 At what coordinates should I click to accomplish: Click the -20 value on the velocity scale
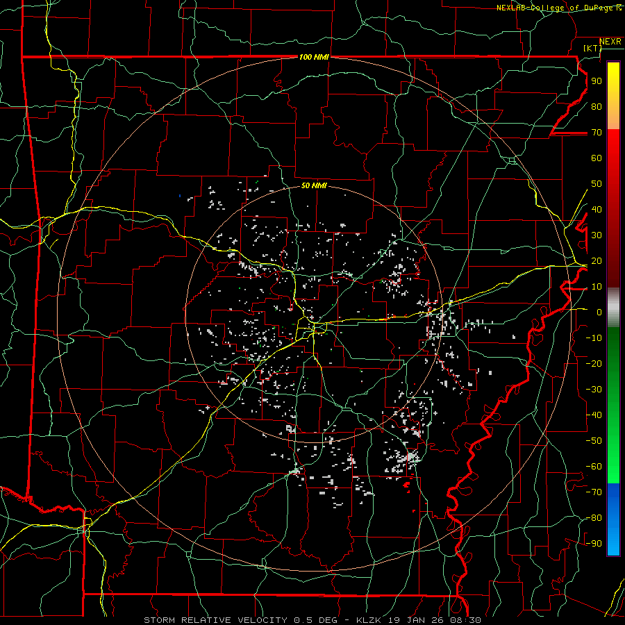594,363
